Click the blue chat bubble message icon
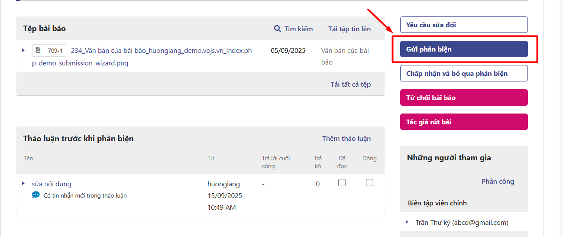The height and width of the screenshot is (237, 563). 36,195
